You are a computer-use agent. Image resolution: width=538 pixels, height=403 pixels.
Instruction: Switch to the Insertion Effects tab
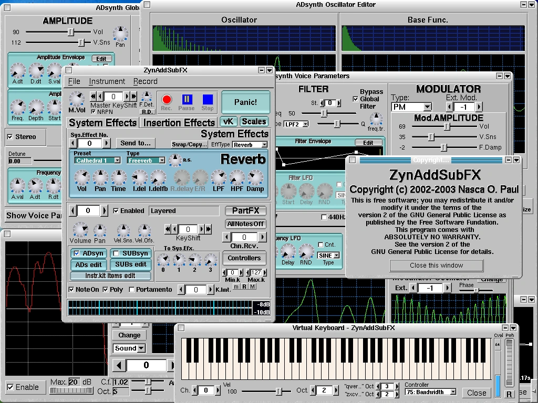pos(179,123)
